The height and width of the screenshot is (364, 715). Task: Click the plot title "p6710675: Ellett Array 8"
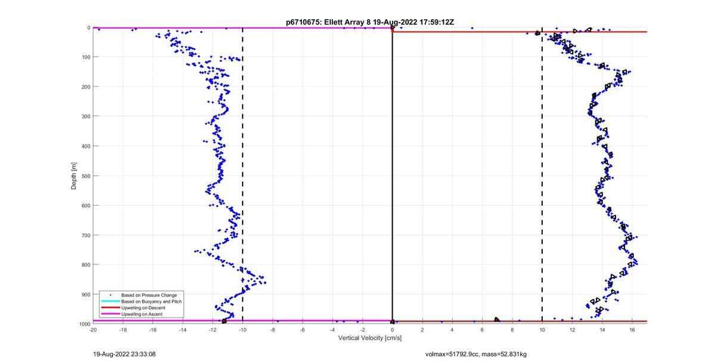(328, 22)
